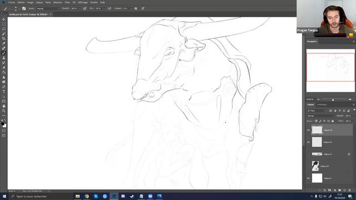Toggle lock image pixels brush icon
Image resolution: width=356 pixels, height=200 pixels.
pyautogui.click(x=320, y=121)
